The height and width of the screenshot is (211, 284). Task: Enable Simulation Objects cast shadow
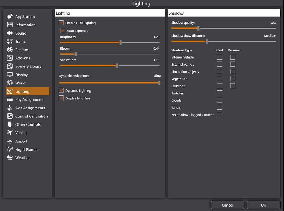[x=220, y=71]
